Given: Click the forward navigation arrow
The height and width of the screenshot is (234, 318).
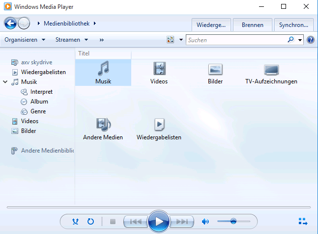Looking at the screenshot, I should point(24,23).
